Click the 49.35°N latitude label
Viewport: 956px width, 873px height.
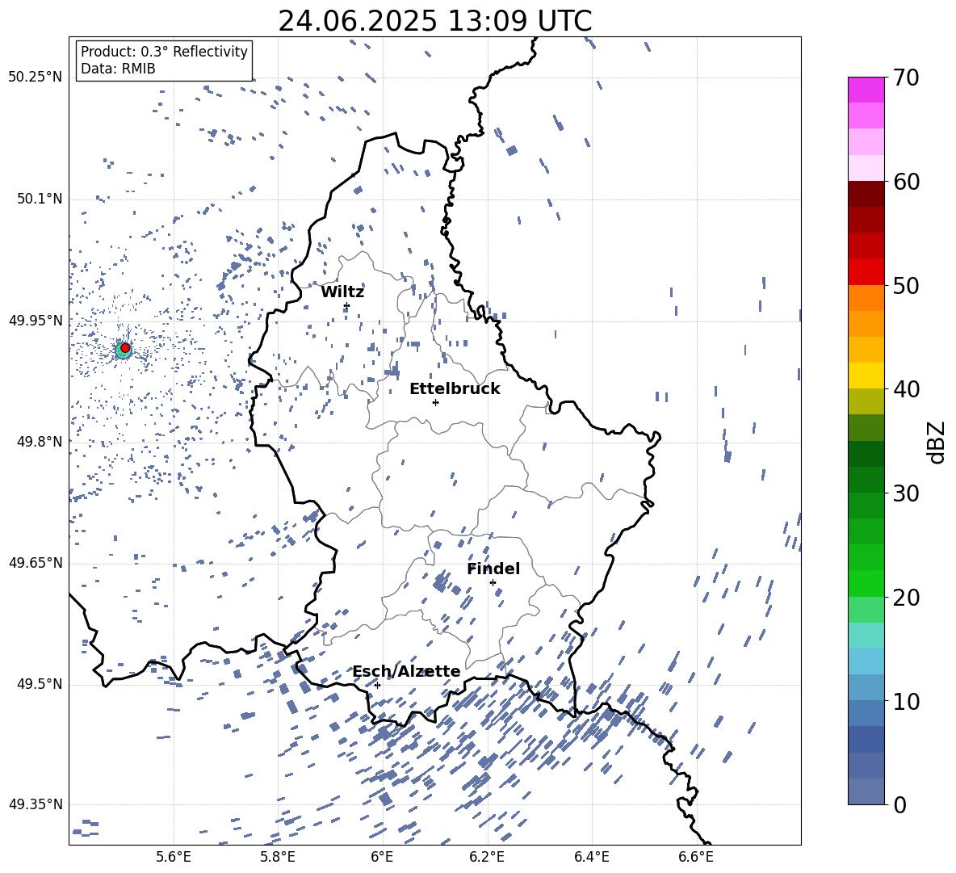point(36,804)
